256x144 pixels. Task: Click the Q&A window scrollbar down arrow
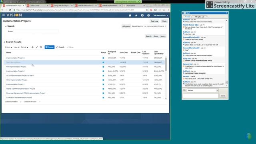click(x=226, y=86)
